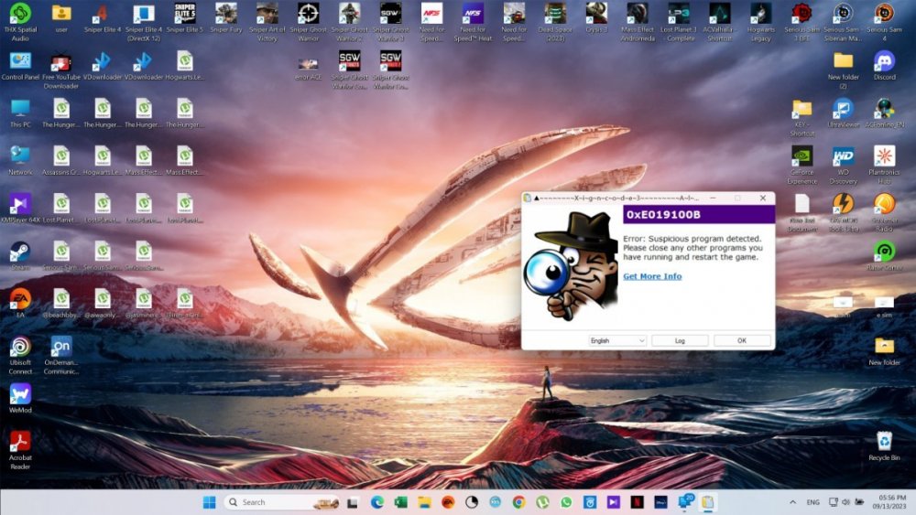Screen dimensions: 916x515
Task: Open Excel from the taskbar
Action: pos(401,502)
